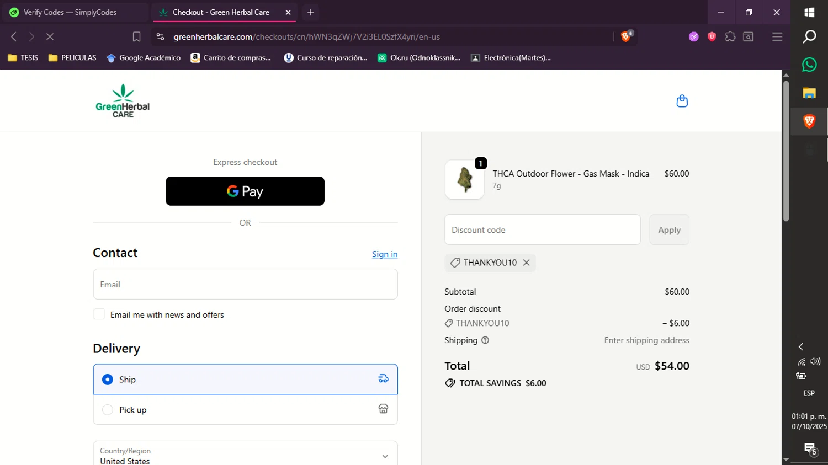The height and width of the screenshot is (465, 828).
Task: Click 'TOTAL SAVINGS $6.00' text
Action: coord(503,383)
